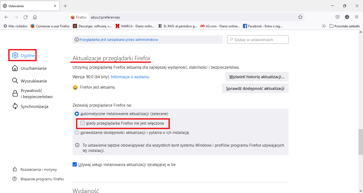Open Prywatność i bezpieczeństwo settings
363x193 pixels.
pos(32,94)
